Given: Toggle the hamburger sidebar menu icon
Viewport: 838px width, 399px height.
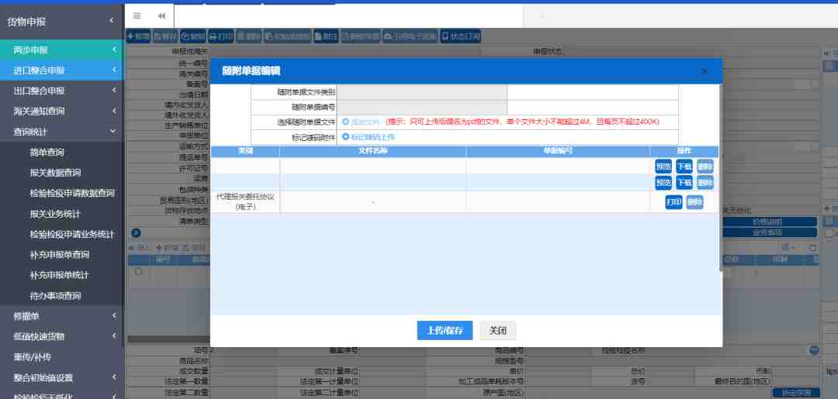Looking at the screenshot, I should pyautogui.click(x=137, y=16).
